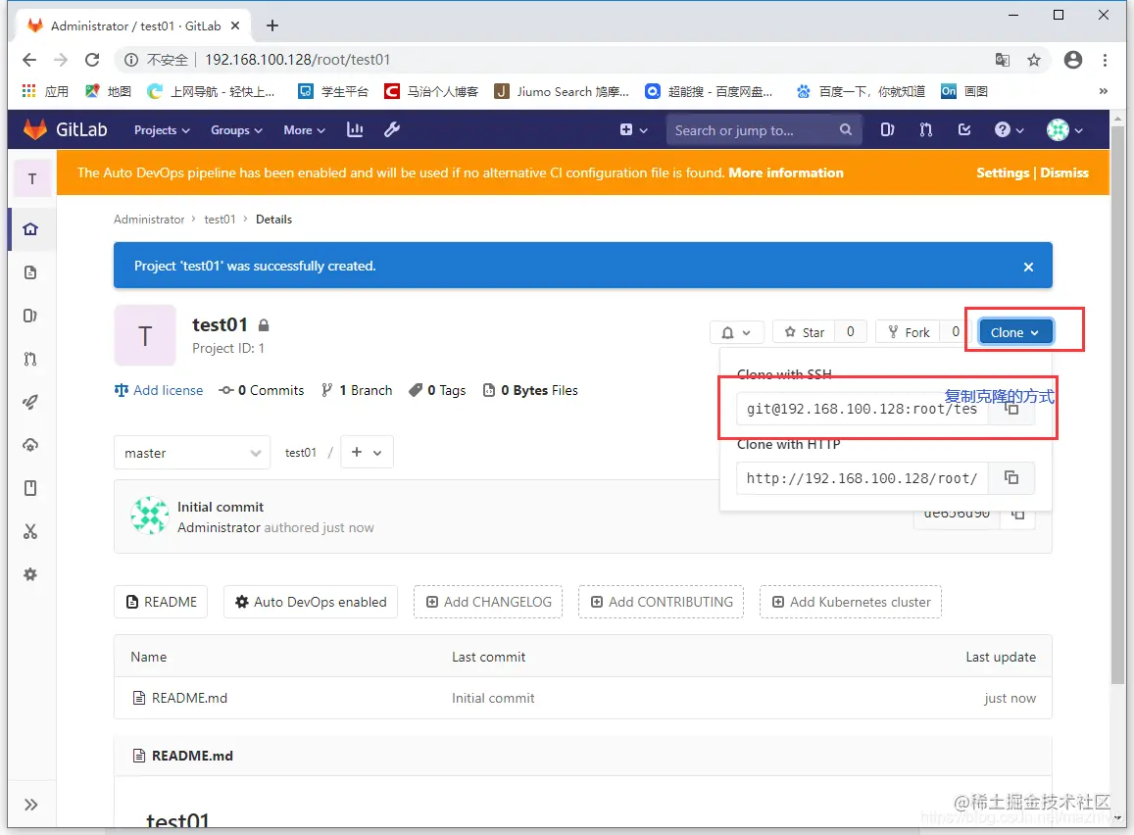Click the GitLab fox logo

(x=34, y=129)
